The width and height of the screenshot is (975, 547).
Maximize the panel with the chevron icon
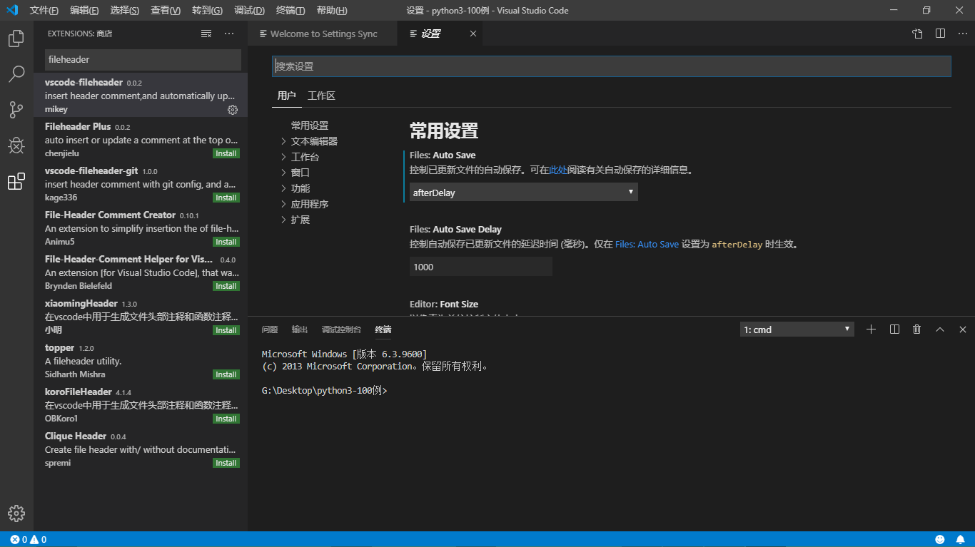point(939,329)
